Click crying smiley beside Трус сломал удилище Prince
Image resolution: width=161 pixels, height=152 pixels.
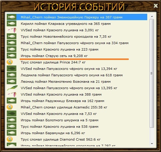[10, 62]
